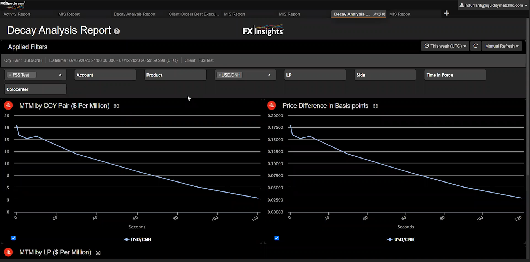Open the Time In Force filter dropdown
Screen dimensions: 530x262
point(455,75)
